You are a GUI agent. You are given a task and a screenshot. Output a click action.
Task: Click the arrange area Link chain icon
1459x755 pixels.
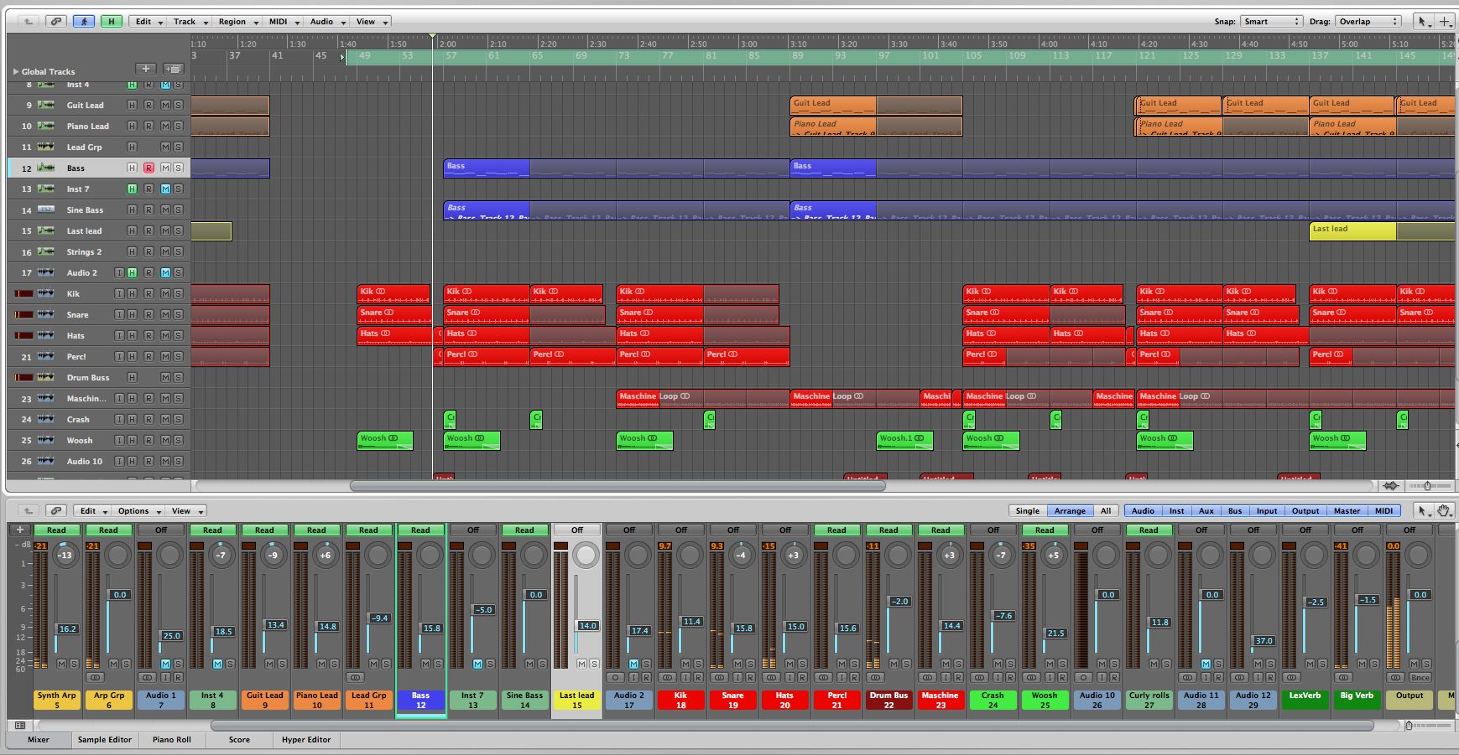pyautogui.click(x=56, y=22)
